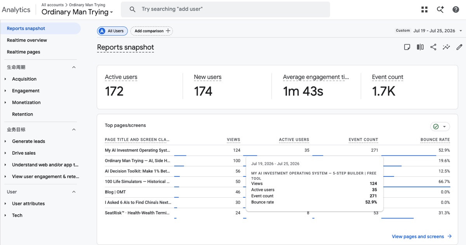Click the Event count metric label
Viewport: 466px width, 245px height.
coord(388,77)
